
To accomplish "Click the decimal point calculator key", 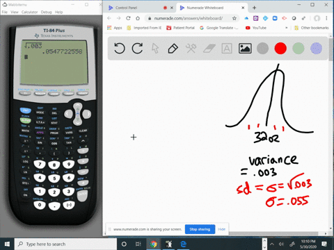I will coord(54,206).
